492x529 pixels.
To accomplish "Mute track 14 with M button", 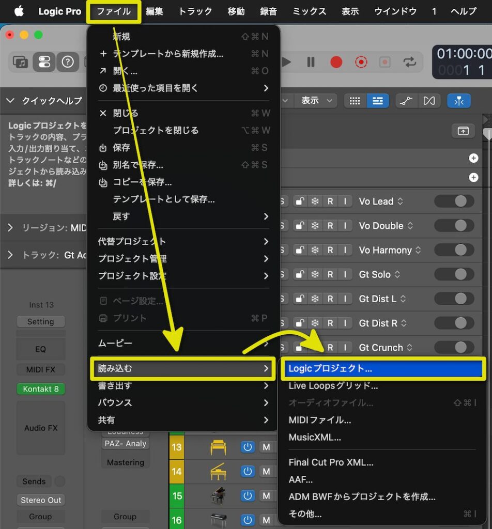I will click(266, 471).
